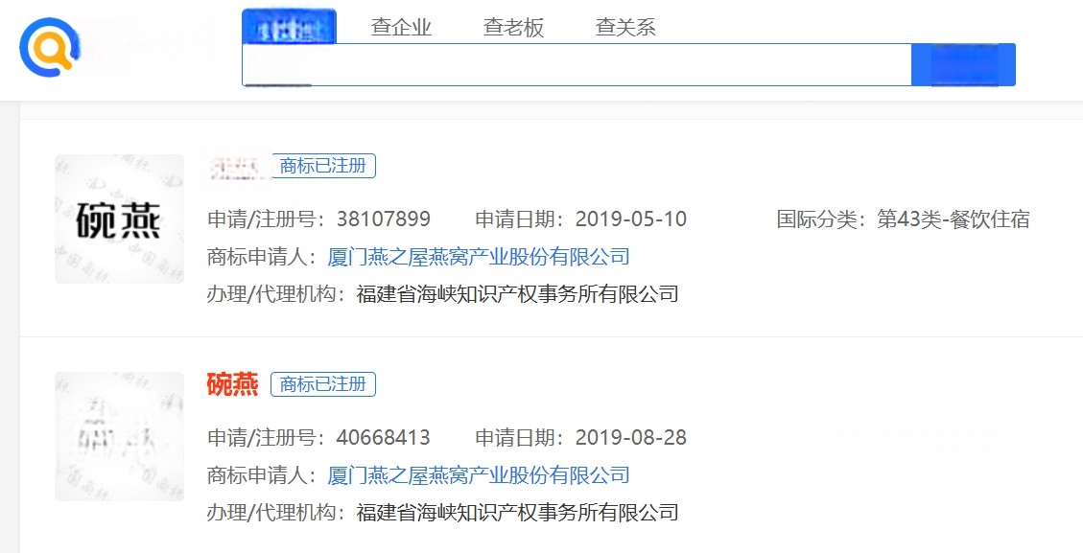
Task: Open the 碗燕 trademark thumbnail for 38107899
Action: [x=120, y=219]
